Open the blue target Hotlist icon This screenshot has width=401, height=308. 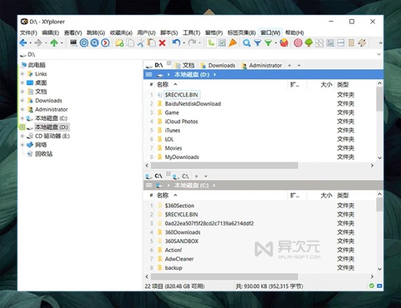(84, 43)
